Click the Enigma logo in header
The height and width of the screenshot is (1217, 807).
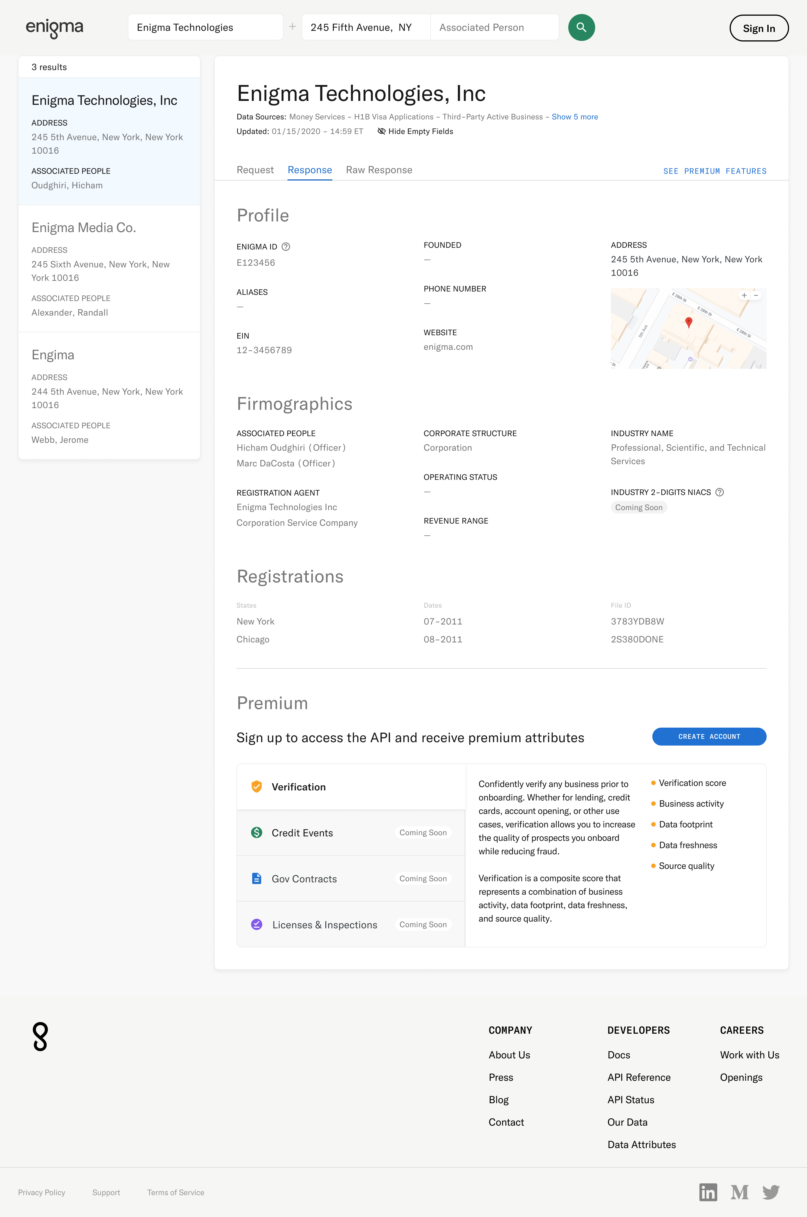coord(55,28)
